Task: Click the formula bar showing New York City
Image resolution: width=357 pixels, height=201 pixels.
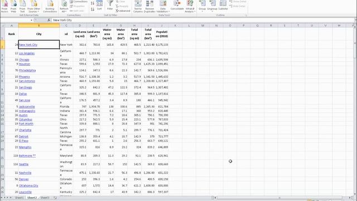Action: pyautogui.click(x=202, y=20)
